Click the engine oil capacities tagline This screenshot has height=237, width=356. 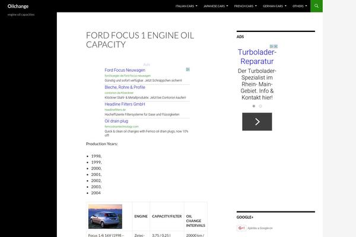click(x=21, y=14)
